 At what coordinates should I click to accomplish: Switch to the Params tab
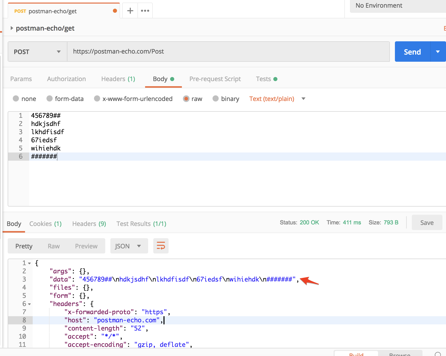tap(21, 79)
